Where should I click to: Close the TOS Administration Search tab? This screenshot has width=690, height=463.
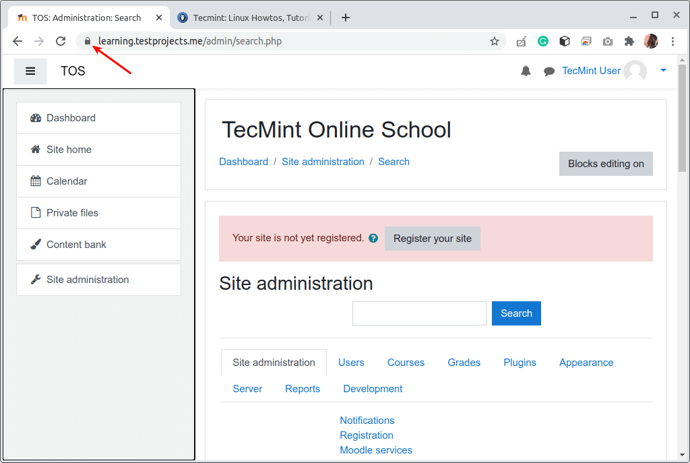[159, 18]
